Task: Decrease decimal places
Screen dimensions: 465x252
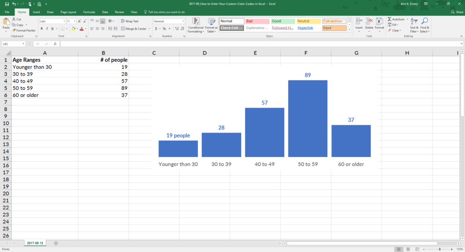Action: pos(182,29)
